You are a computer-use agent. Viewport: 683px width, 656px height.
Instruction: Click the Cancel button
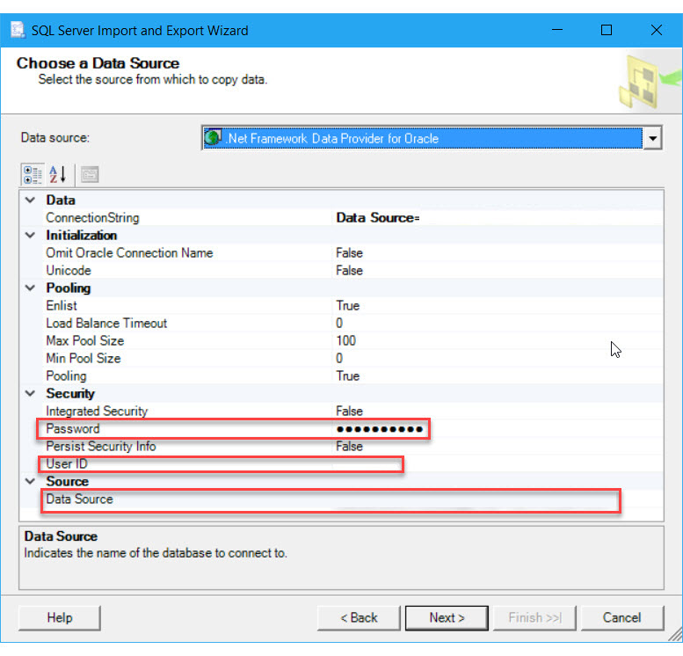click(x=622, y=617)
